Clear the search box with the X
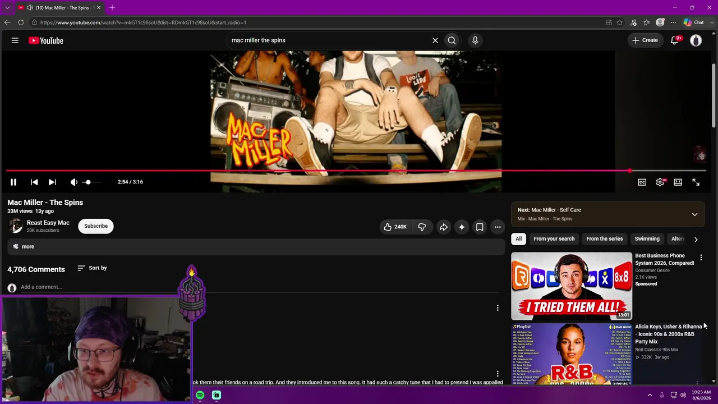 tap(435, 40)
